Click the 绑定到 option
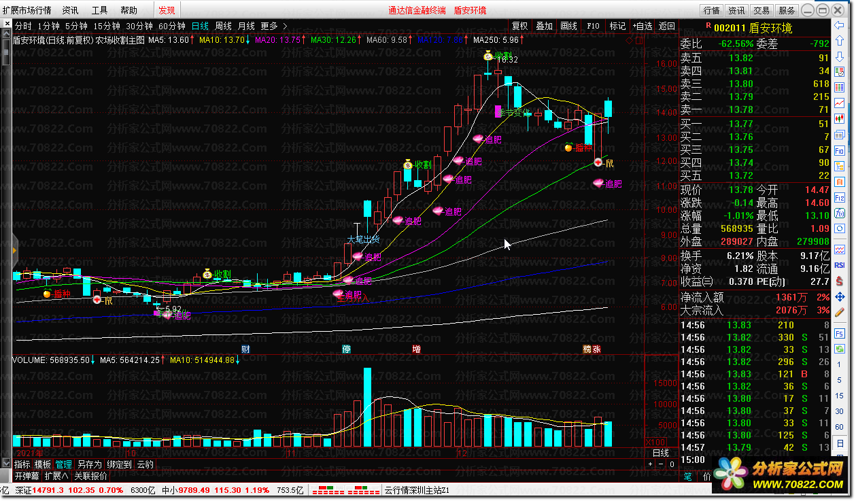Image resolution: width=856 pixels, height=501 pixels. click(119, 464)
